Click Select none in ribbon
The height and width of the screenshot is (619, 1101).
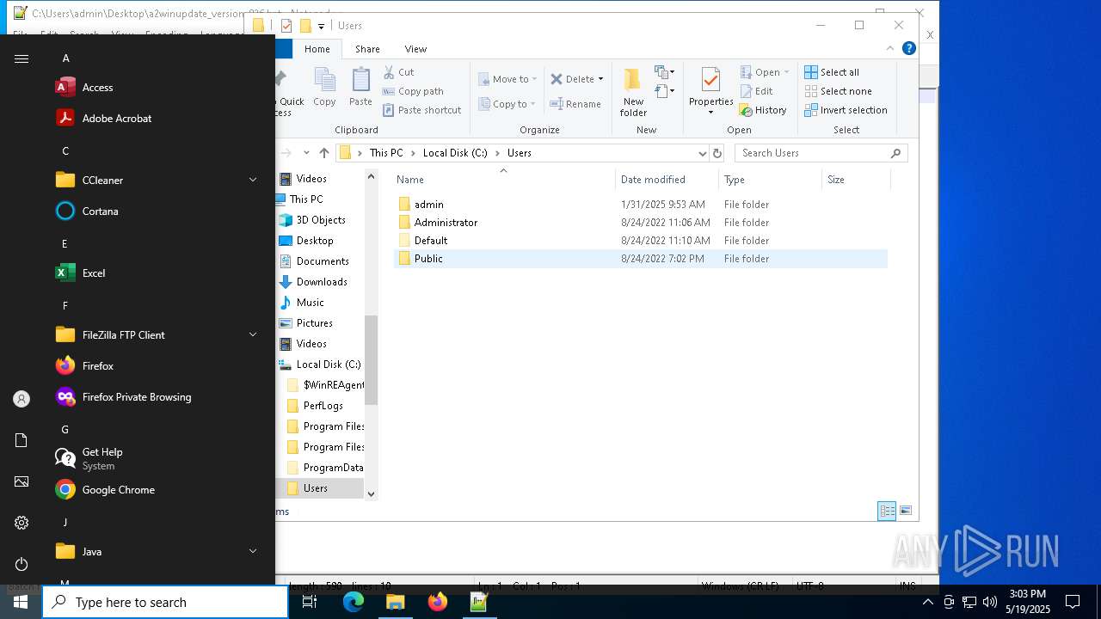point(838,91)
